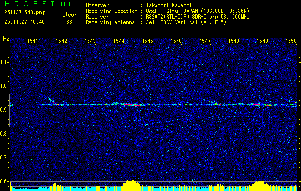This screenshot has height=191, width=301.
Task: Click the 0.6 kHz axis label
Action: pos(3,181)
